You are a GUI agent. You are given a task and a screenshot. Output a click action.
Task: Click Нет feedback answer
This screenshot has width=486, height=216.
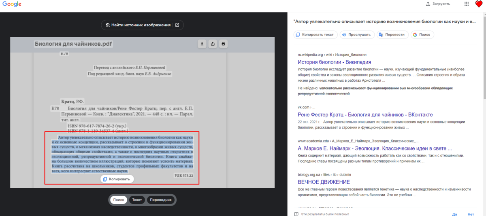[x=471, y=214]
